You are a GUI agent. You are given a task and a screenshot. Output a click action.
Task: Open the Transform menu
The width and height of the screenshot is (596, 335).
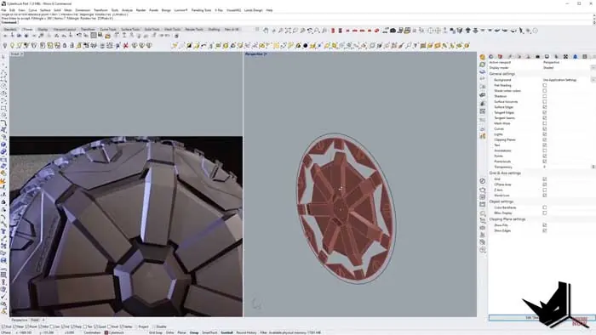point(100,10)
